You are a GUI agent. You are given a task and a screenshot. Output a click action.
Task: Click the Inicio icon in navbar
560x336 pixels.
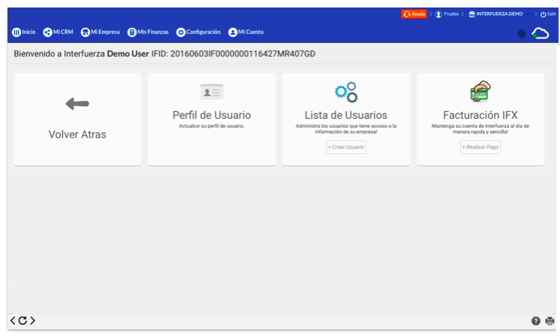pos(17,32)
